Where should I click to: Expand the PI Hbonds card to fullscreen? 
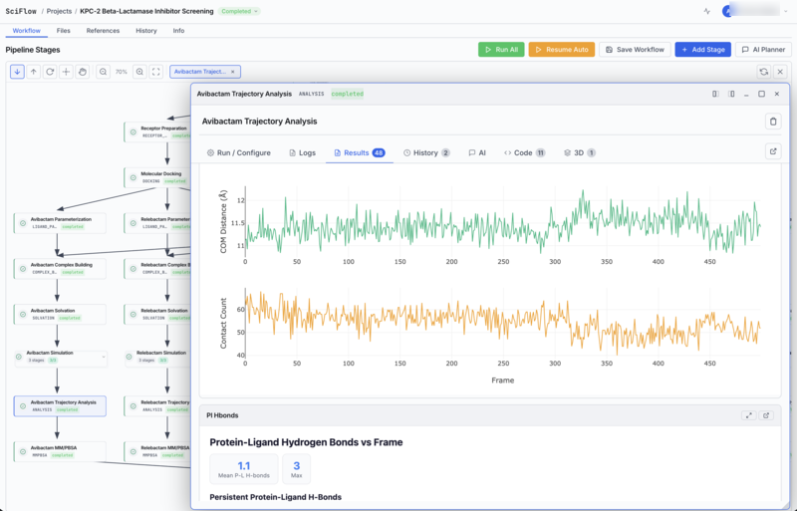coord(748,415)
